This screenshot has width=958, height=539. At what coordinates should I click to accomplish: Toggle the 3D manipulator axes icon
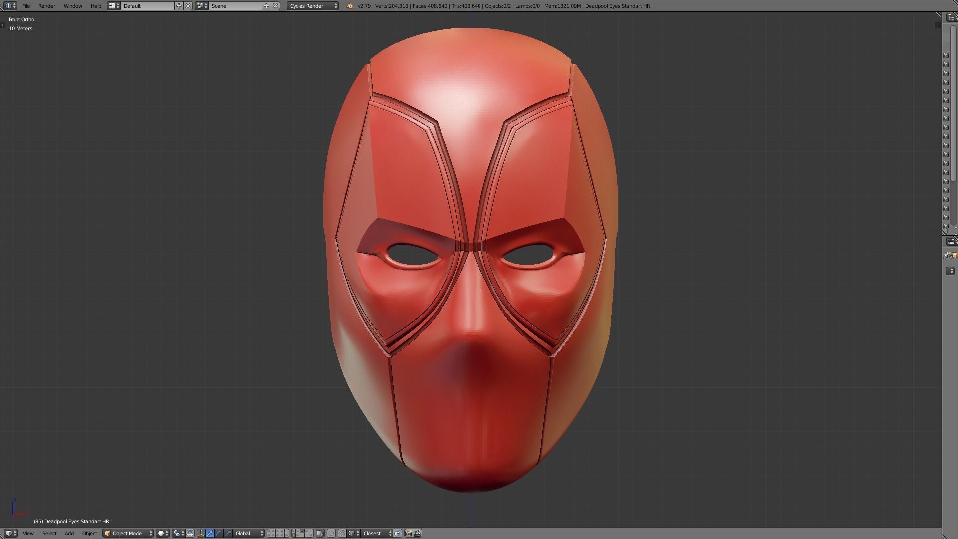pyautogui.click(x=201, y=533)
